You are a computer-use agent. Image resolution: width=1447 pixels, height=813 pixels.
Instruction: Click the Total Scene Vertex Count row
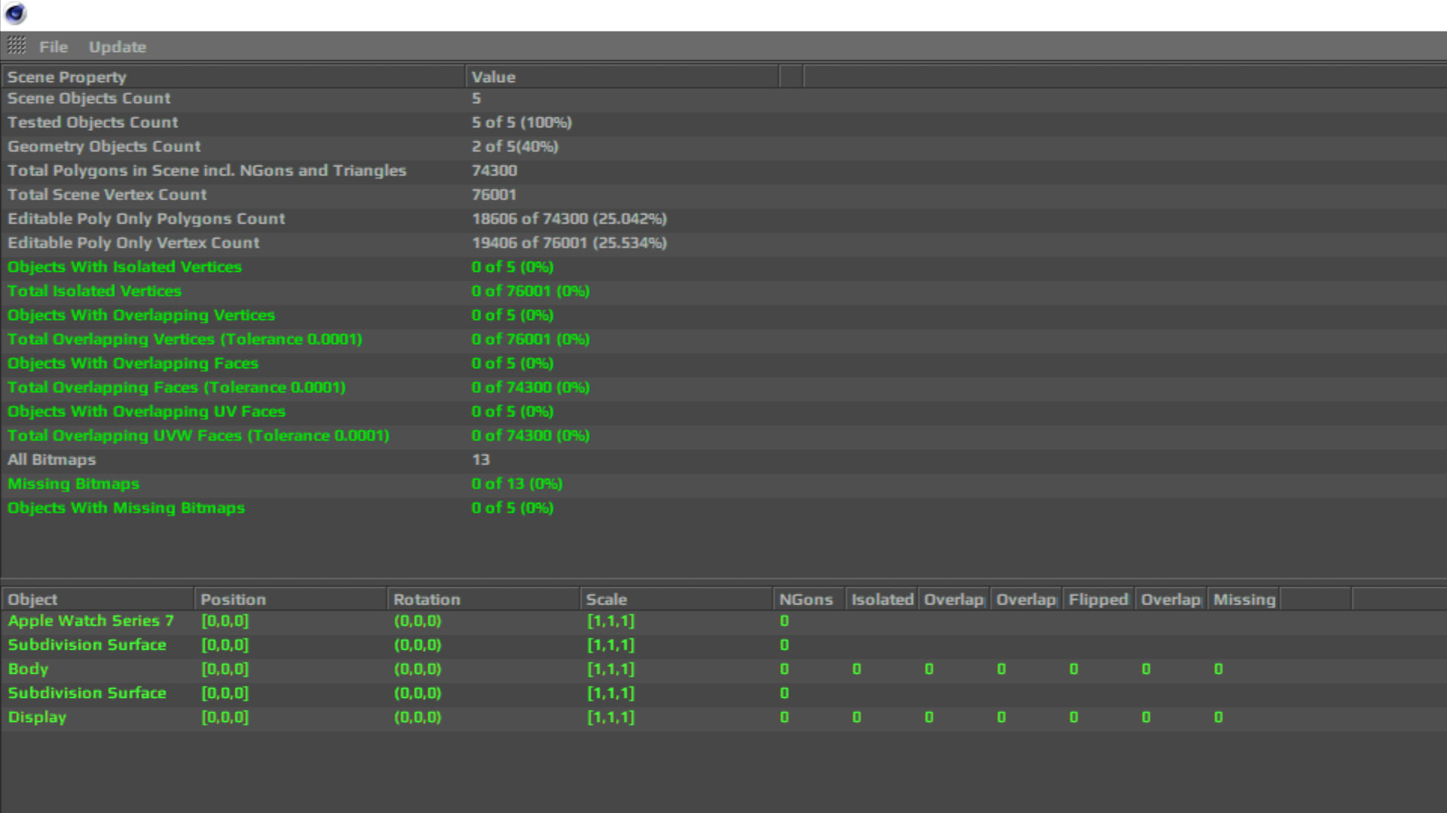click(x=107, y=195)
